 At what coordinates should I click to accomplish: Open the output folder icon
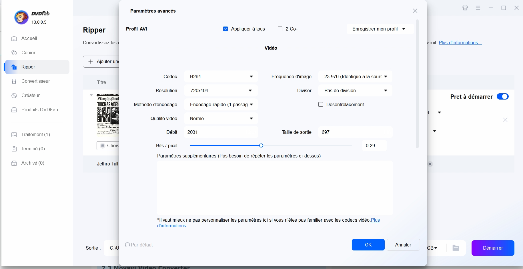(x=456, y=248)
